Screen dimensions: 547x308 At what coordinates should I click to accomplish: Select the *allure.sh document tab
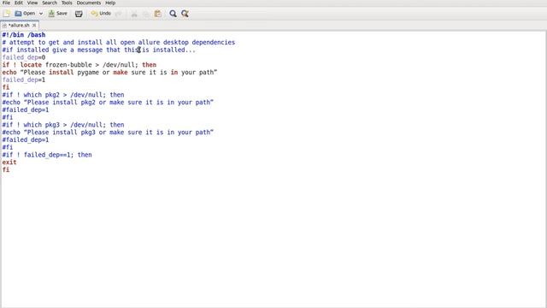click(19, 26)
